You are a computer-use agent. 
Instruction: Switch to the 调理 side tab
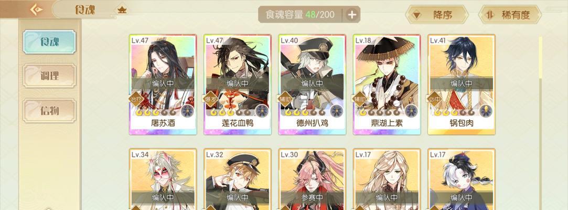coord(49,76)
